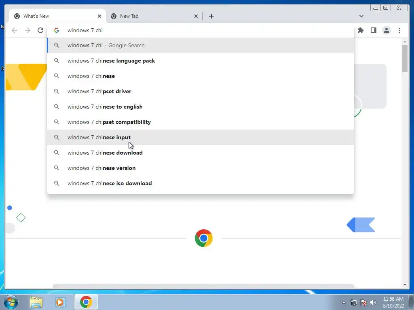This screenshot has height=310, width=414.
Task: Show hidden tray icons arrow
Action: (344, 302)
